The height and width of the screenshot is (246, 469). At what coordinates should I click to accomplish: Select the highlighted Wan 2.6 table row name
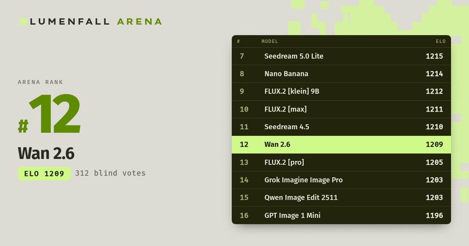[277, 144]
